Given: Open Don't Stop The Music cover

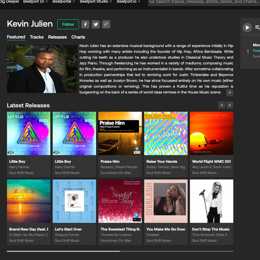Looking at the screenshot, I should [x=212, y=201].
